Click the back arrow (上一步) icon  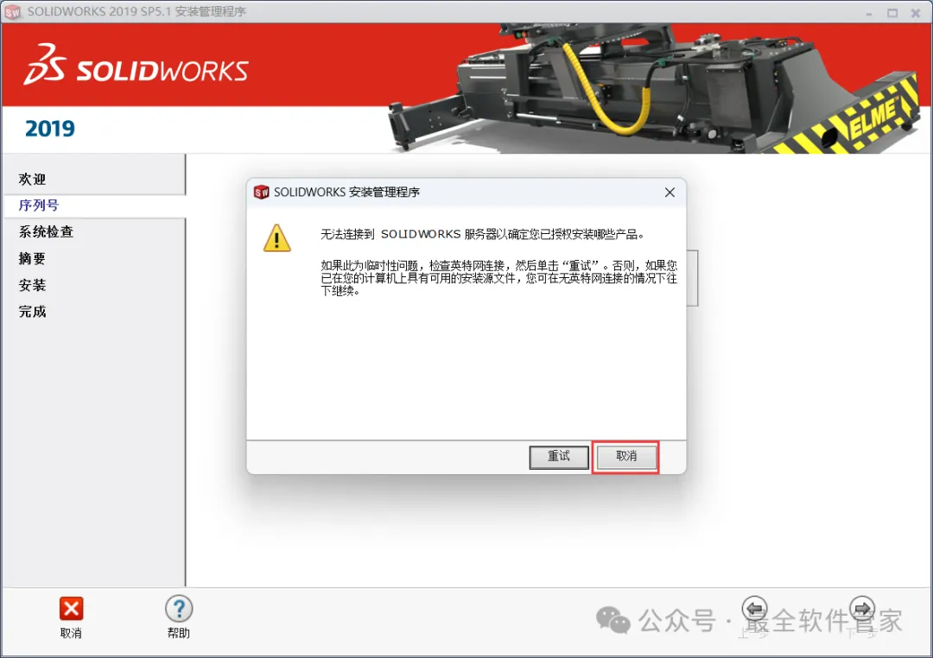tap(754, 609)
